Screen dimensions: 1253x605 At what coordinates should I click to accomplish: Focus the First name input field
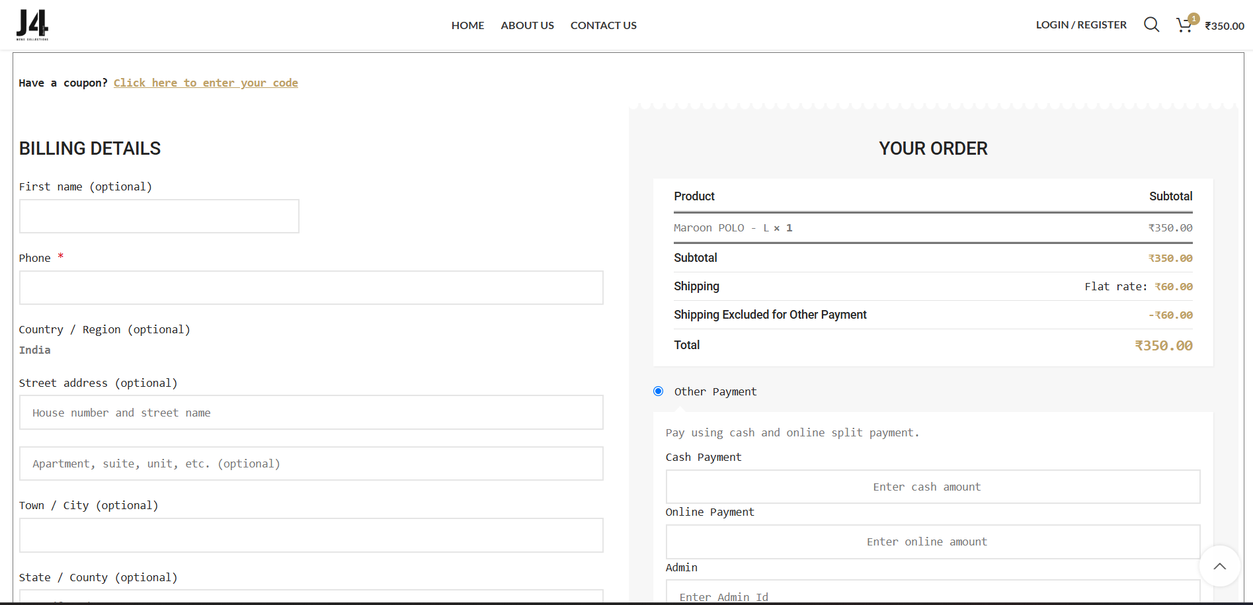159,216
